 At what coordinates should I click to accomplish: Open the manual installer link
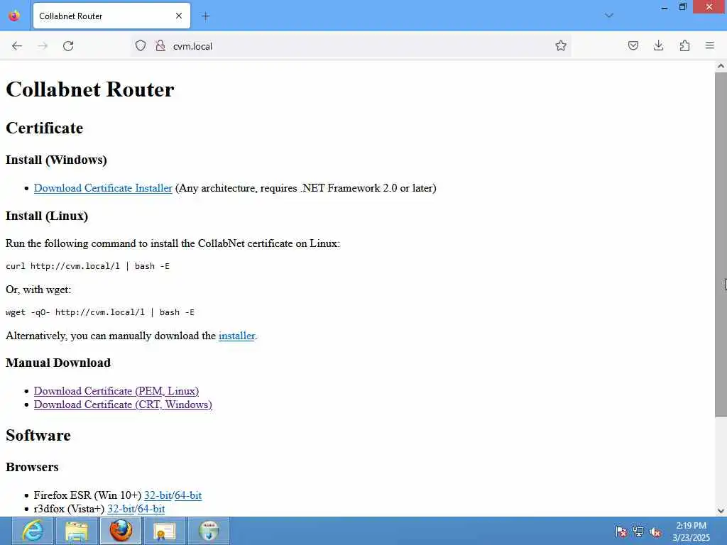(236, 336)
